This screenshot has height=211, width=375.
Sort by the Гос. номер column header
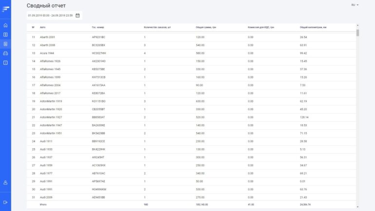98,27
